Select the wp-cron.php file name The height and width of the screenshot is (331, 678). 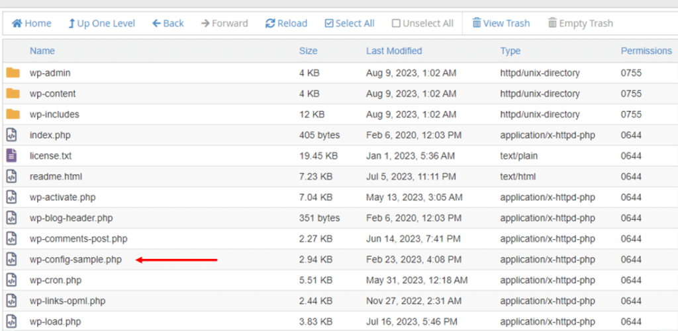click(56, 280)
